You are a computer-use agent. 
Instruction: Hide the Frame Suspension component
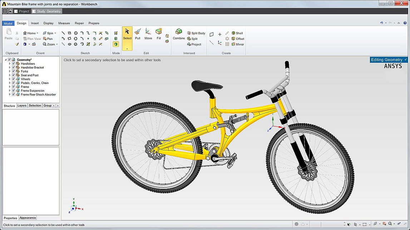pyautogui.click(x=14, y=91)
